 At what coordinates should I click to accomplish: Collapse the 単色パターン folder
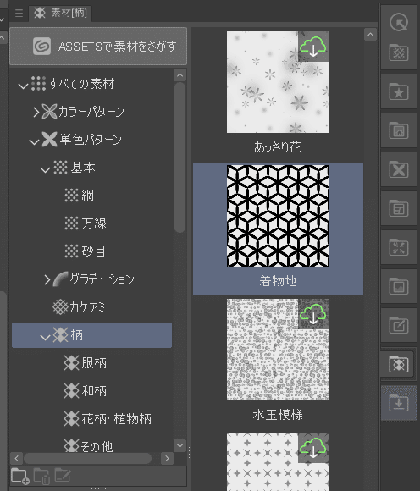(x=34, y=141)
